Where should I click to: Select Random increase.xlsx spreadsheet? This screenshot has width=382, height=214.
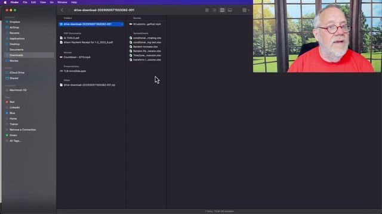(x=146, y=47)
